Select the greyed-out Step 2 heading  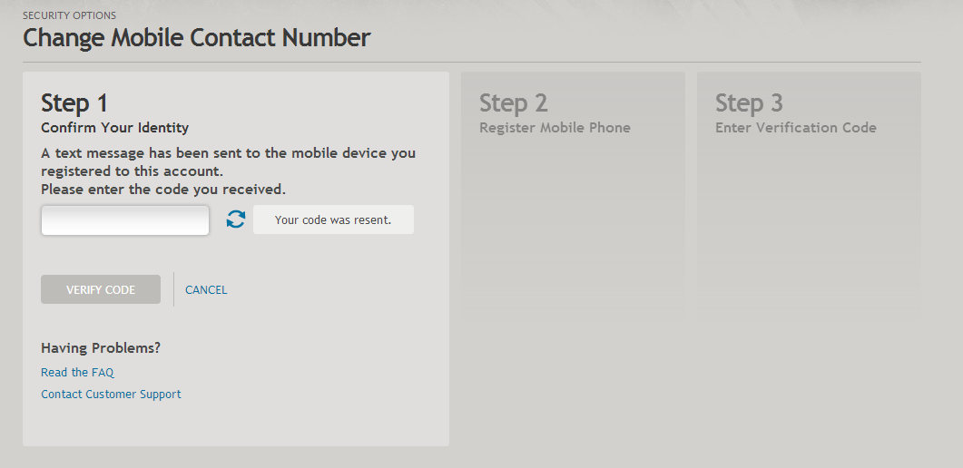point(514,102)
